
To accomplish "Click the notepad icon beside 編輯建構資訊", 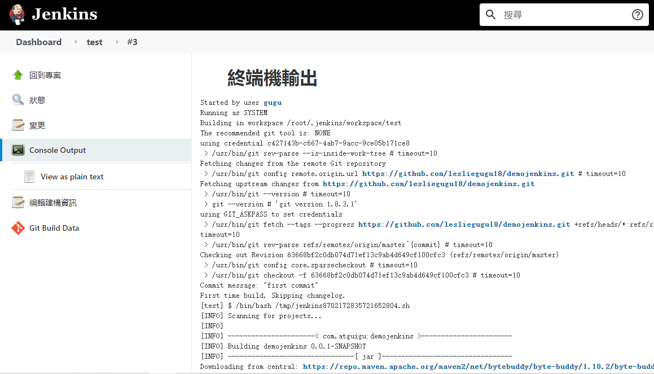I will 17,202.
